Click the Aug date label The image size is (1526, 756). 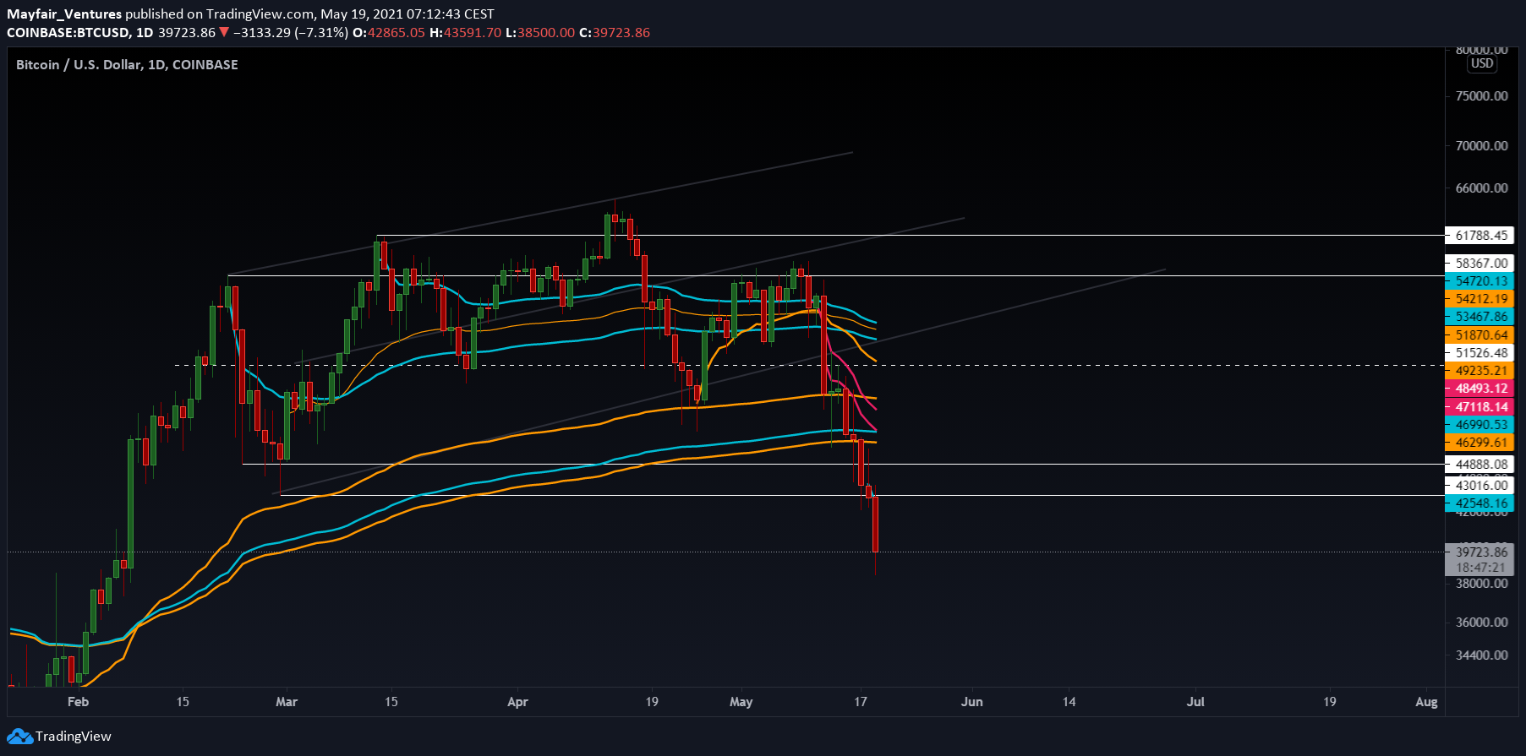pos(1426,702)
